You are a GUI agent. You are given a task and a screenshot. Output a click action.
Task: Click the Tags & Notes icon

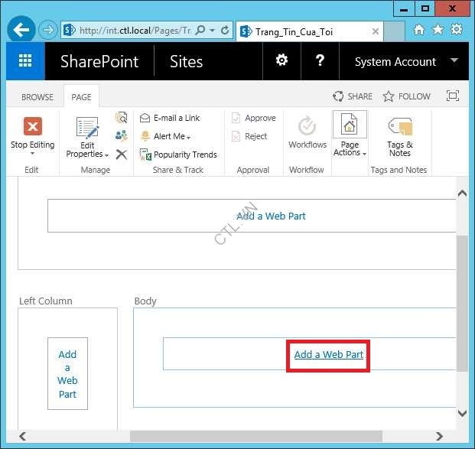pos(399,127)
